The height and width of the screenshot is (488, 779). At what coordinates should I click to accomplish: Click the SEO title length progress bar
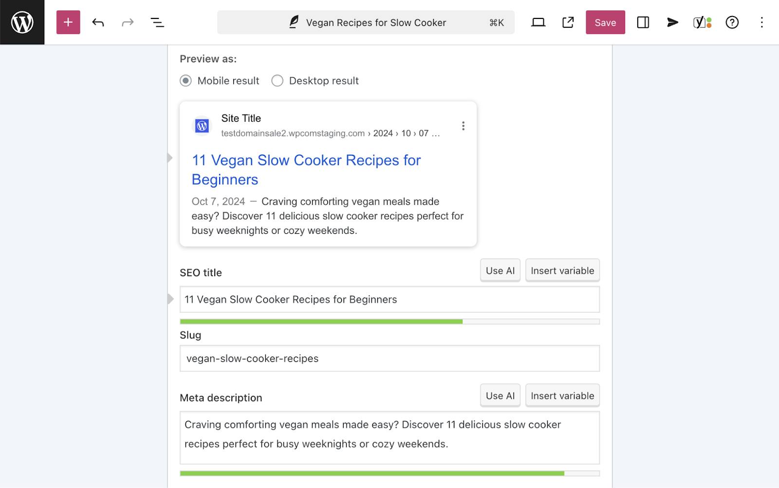389,321
